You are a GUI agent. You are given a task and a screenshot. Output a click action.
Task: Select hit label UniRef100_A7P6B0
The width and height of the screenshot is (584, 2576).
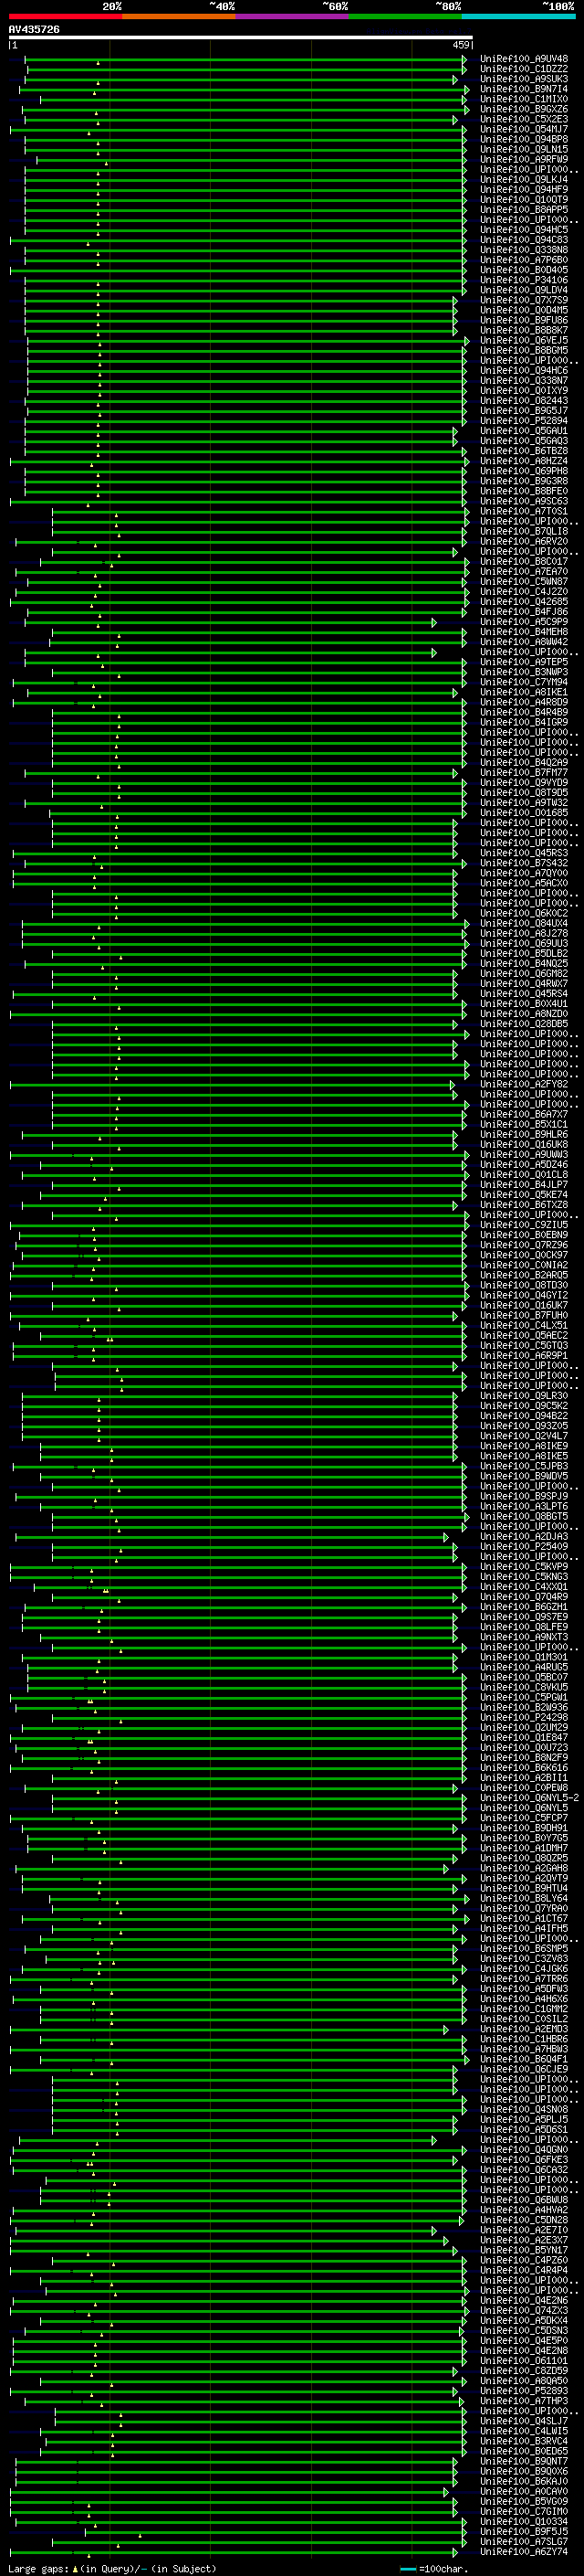[x=524, y=260]
